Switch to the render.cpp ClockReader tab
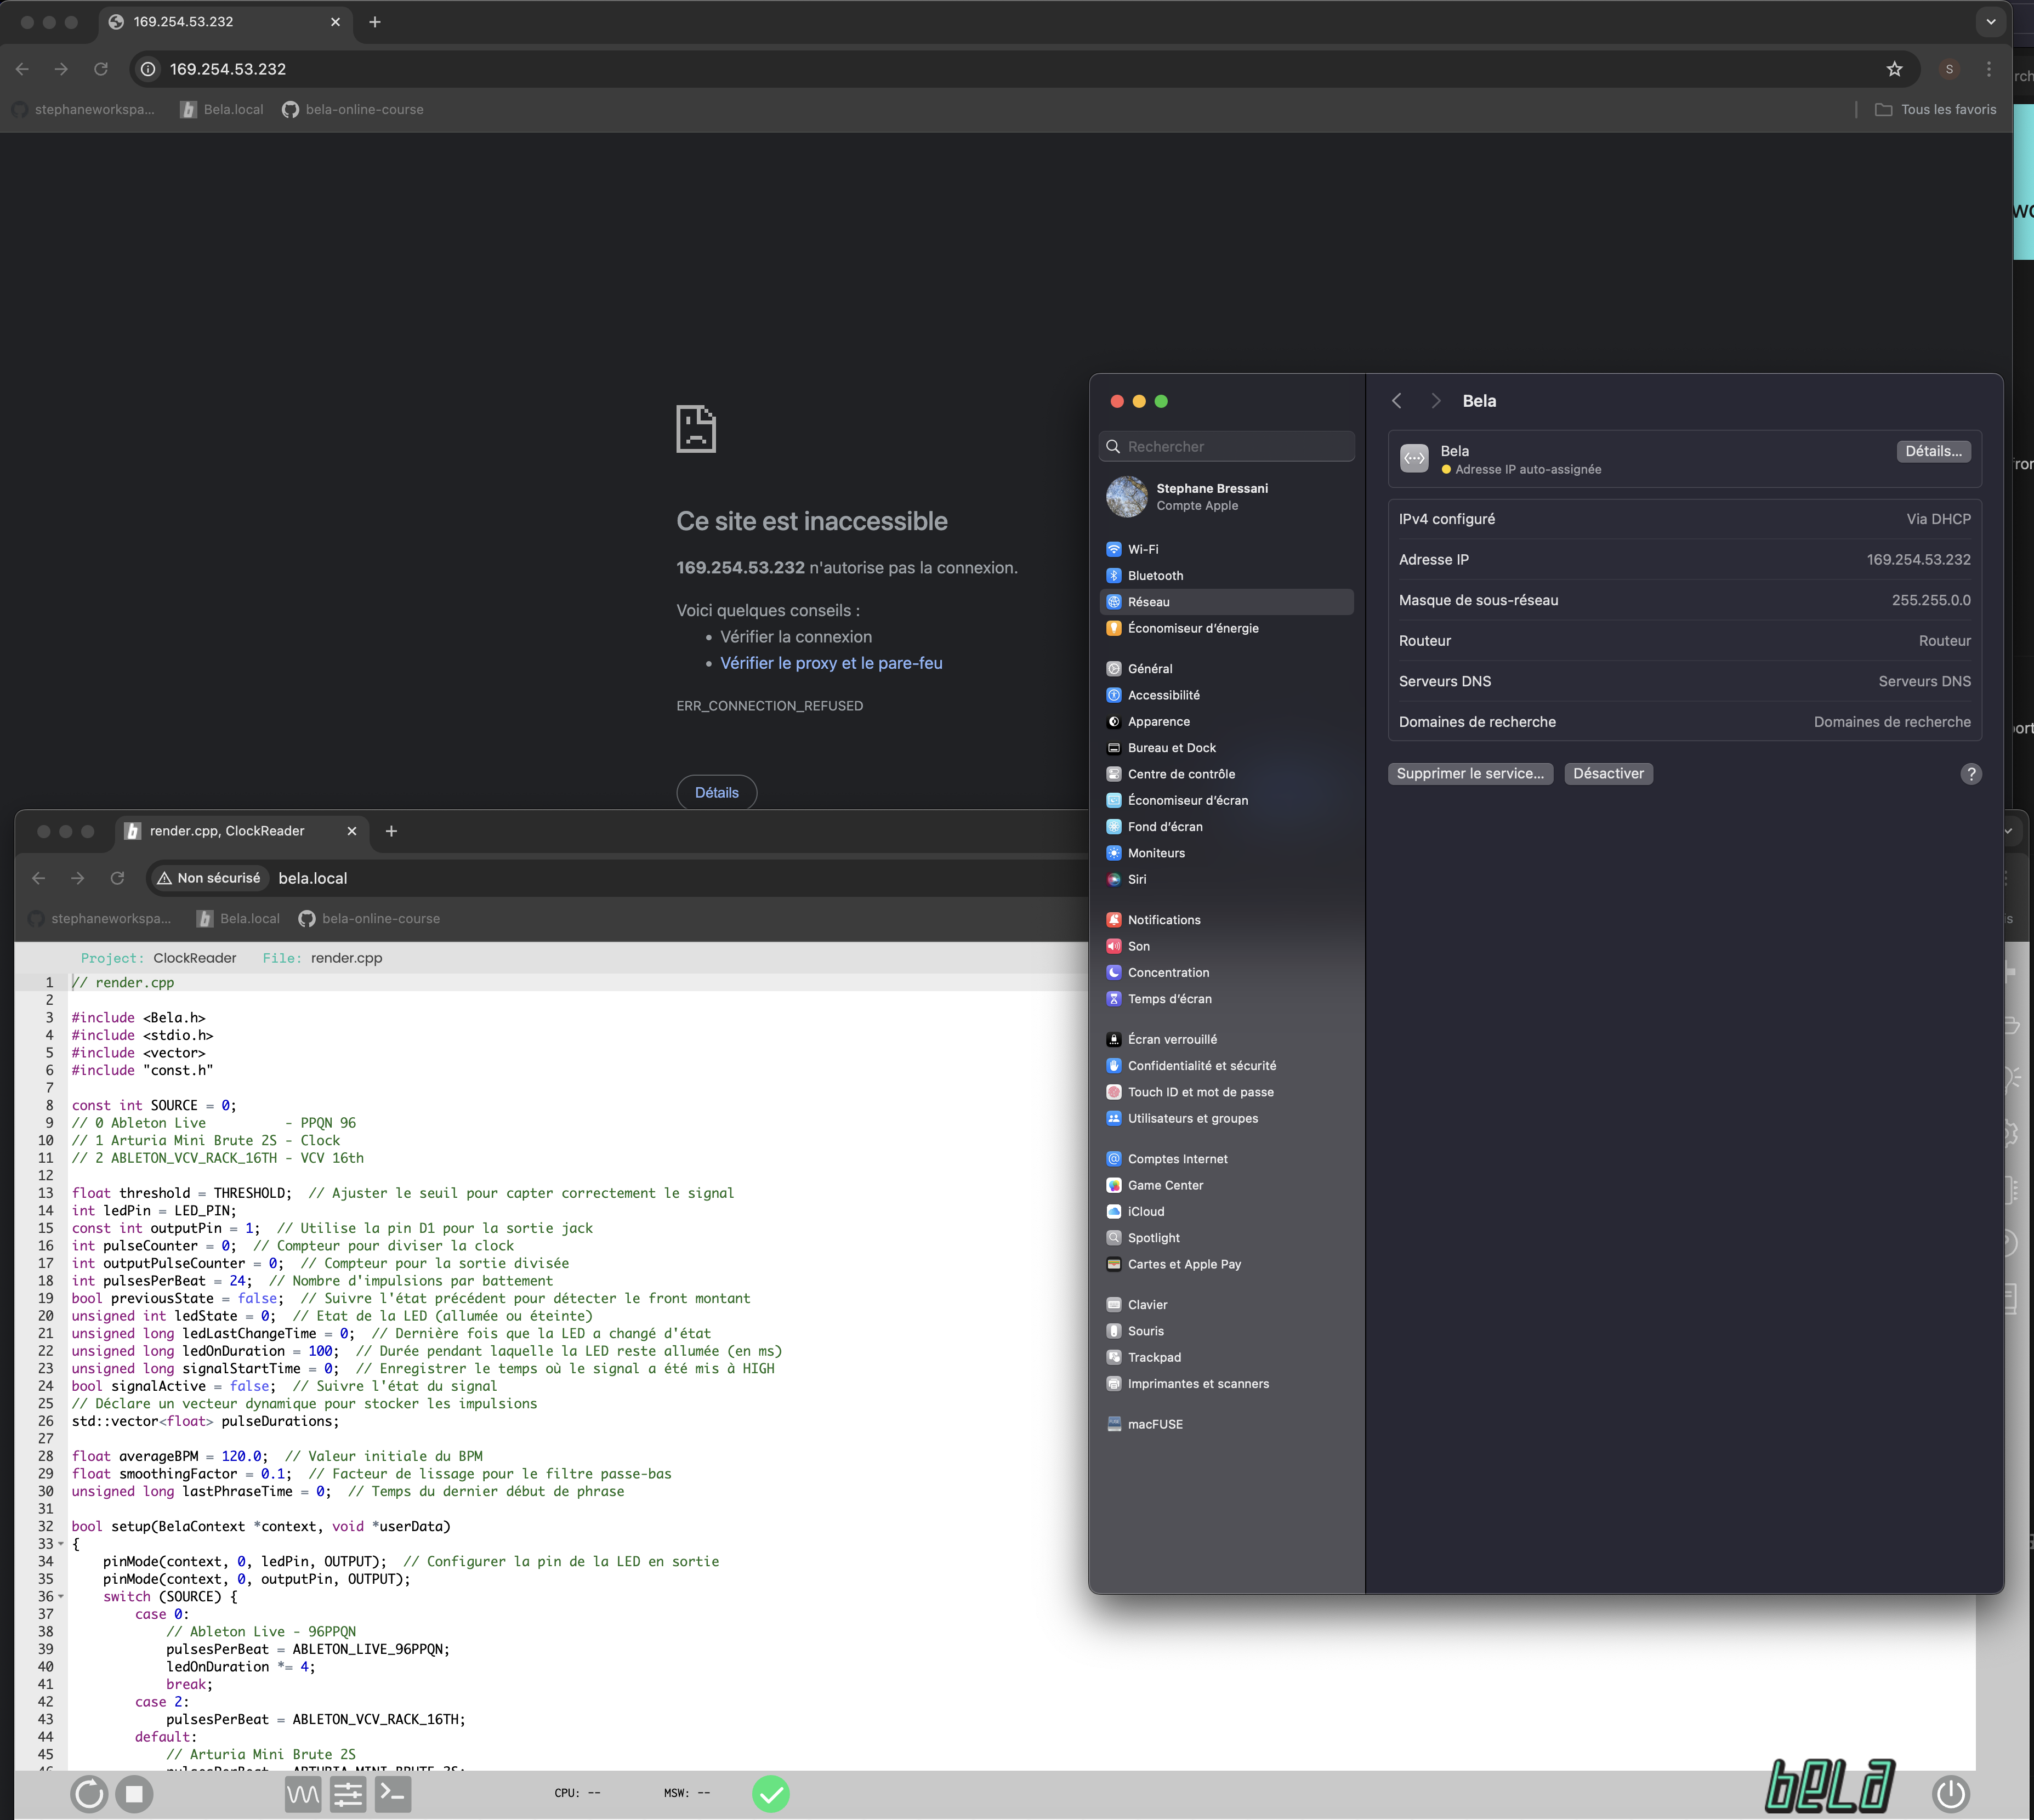Screen dimensions: 2034x1820 click(228, 831)
